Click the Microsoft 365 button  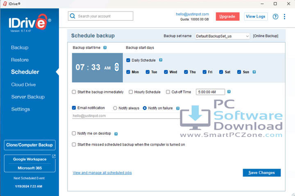click(x=30, y=168)
